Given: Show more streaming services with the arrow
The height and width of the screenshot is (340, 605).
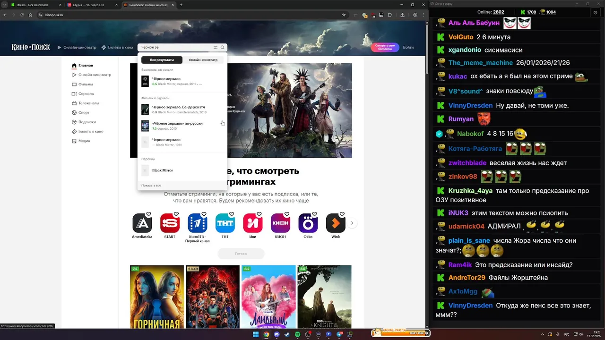Looking at the screenshot, I should pyautogui.click(x=352, y=223).
